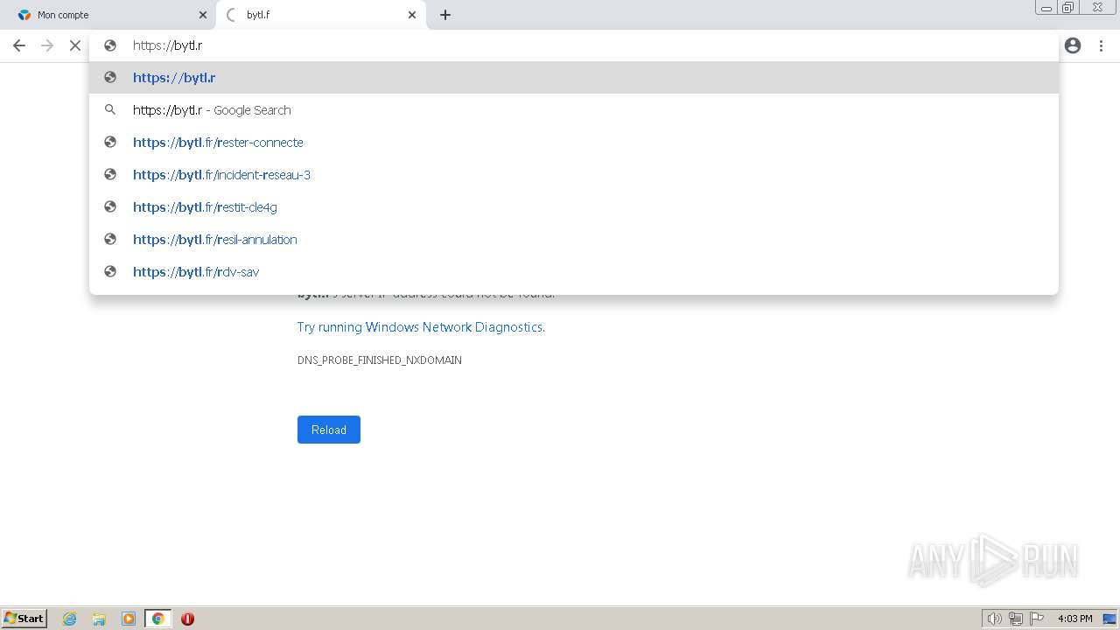Click globe icon beside rester-connecte suggestion

tap(110, 142)
